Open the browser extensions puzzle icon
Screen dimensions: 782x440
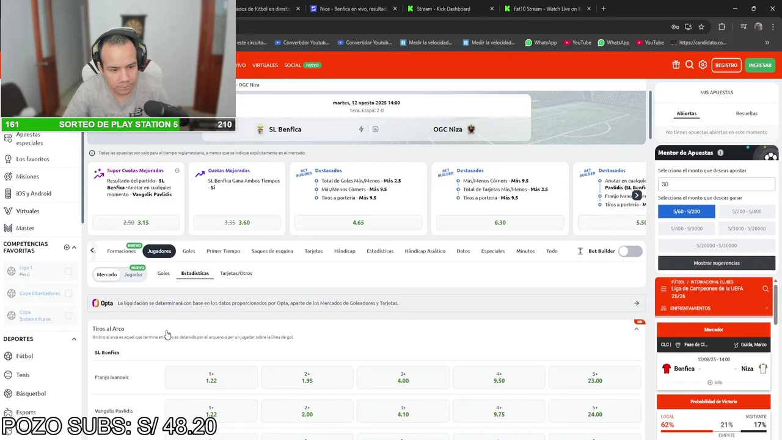pyautogui.click(x=722, y=27)
